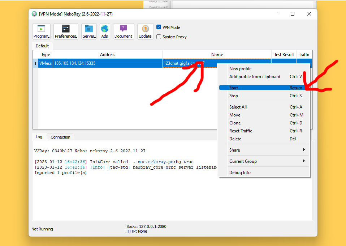The height and width of the screenshot is (246, 346).
Task: Switch to the Connection tab
Action: pyautogui.click(x=60, y=137)
